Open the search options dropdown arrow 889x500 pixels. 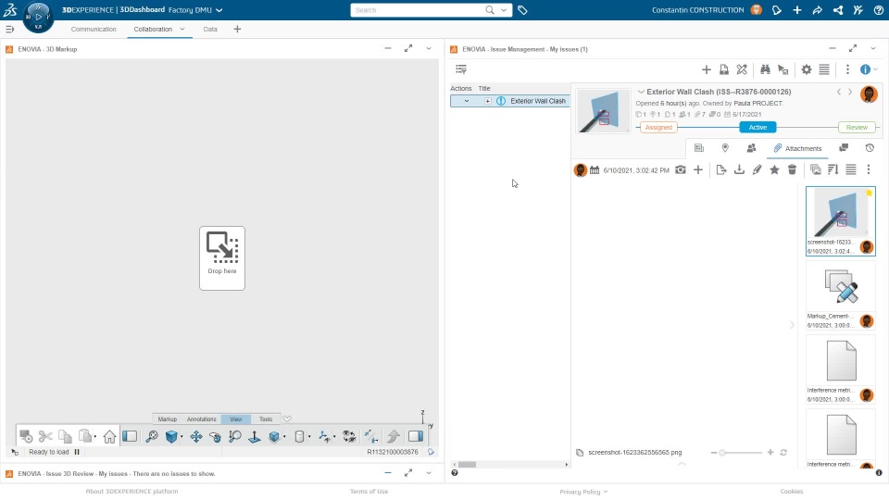(504, 10)
